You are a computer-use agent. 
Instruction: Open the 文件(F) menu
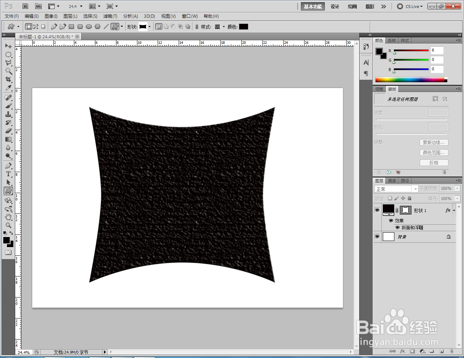(x=12, y=16)
